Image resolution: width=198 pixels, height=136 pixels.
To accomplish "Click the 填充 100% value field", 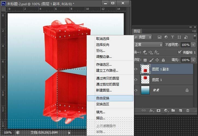I will tap(186, 60).
